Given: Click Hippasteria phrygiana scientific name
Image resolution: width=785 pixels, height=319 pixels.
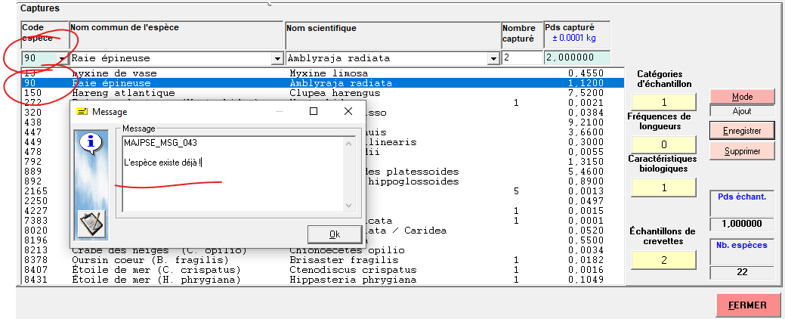Looking at the screenshot, I should coord(353,280).
